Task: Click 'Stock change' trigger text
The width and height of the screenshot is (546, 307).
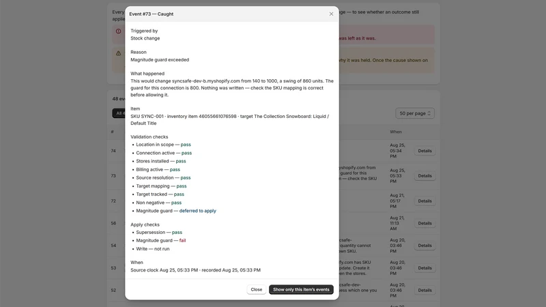Action: click(x=145, y=38)
